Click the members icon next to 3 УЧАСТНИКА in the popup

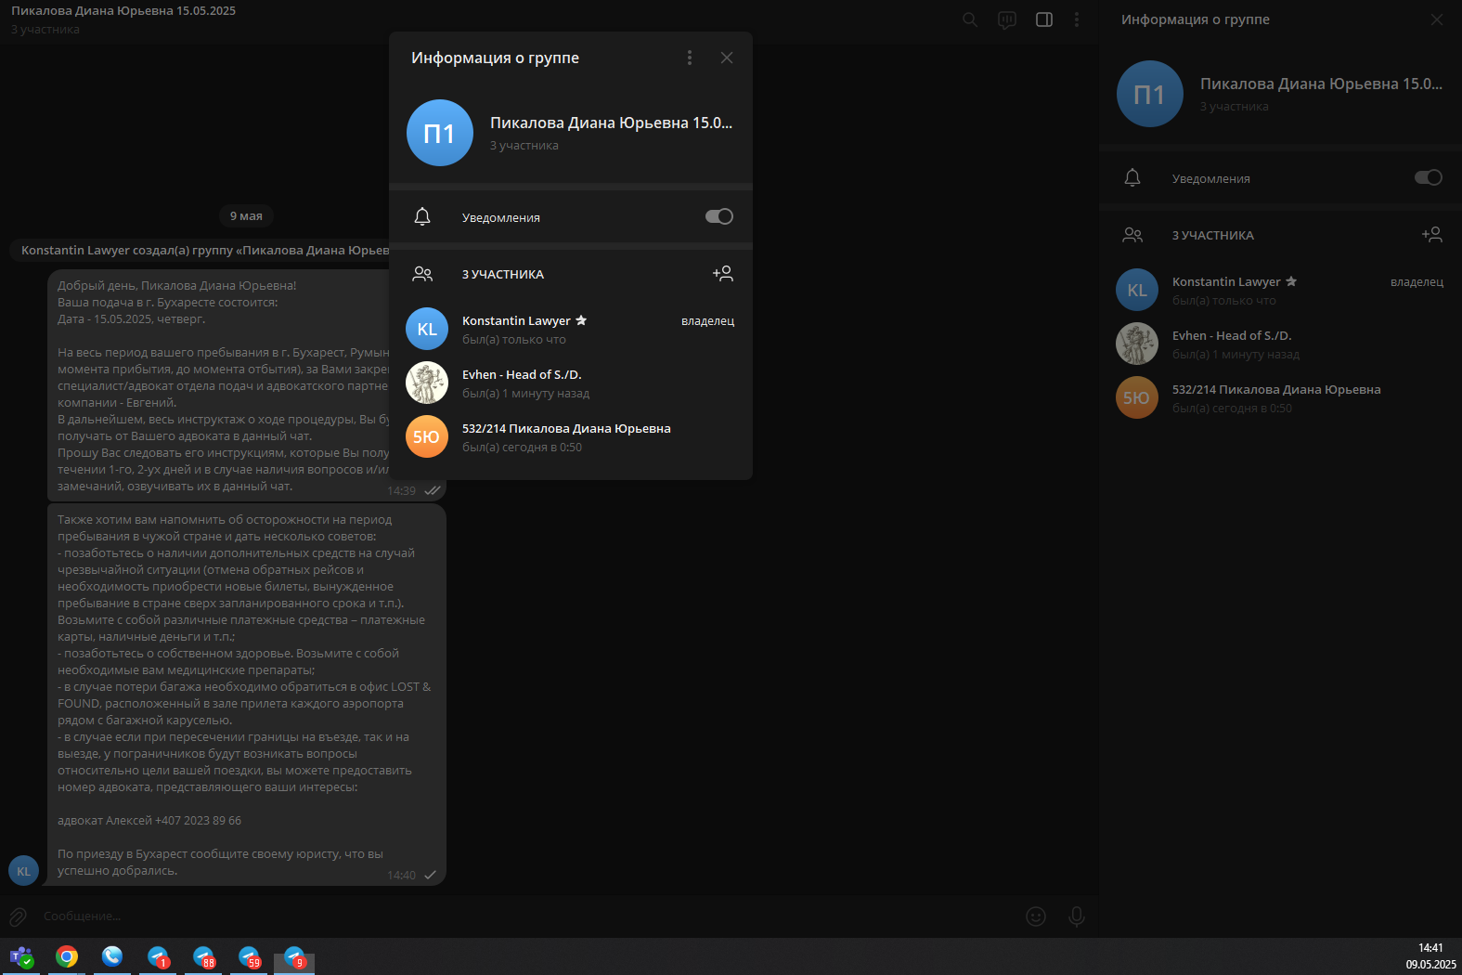[x=422, y=274]
